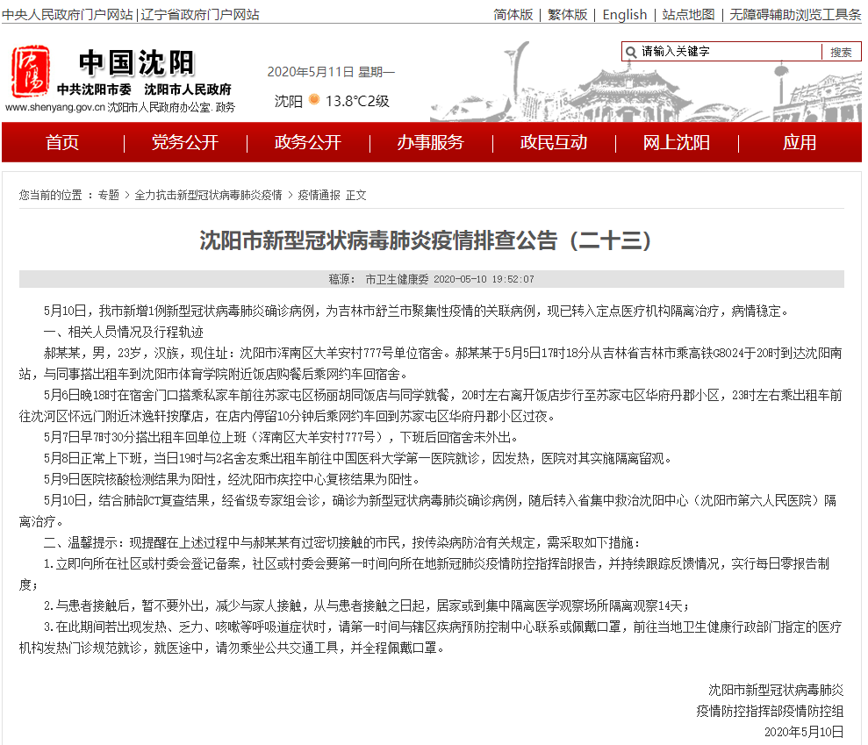Click the magnifier icon in search box
The height and width of the screenshot is (745, 868).
click(x=631, y=52)
